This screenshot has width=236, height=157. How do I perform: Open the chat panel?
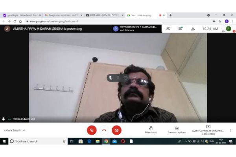(x=181, y=29)
